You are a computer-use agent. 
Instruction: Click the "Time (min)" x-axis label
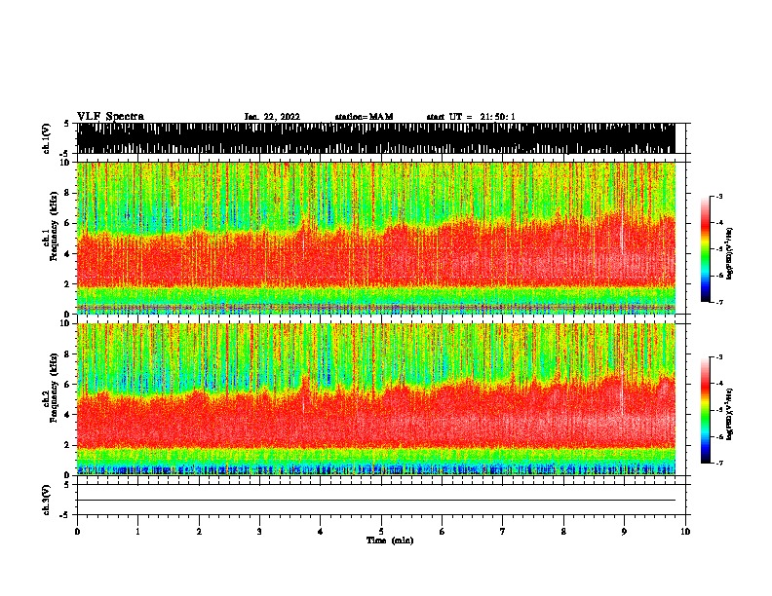[x=390, y=540]
